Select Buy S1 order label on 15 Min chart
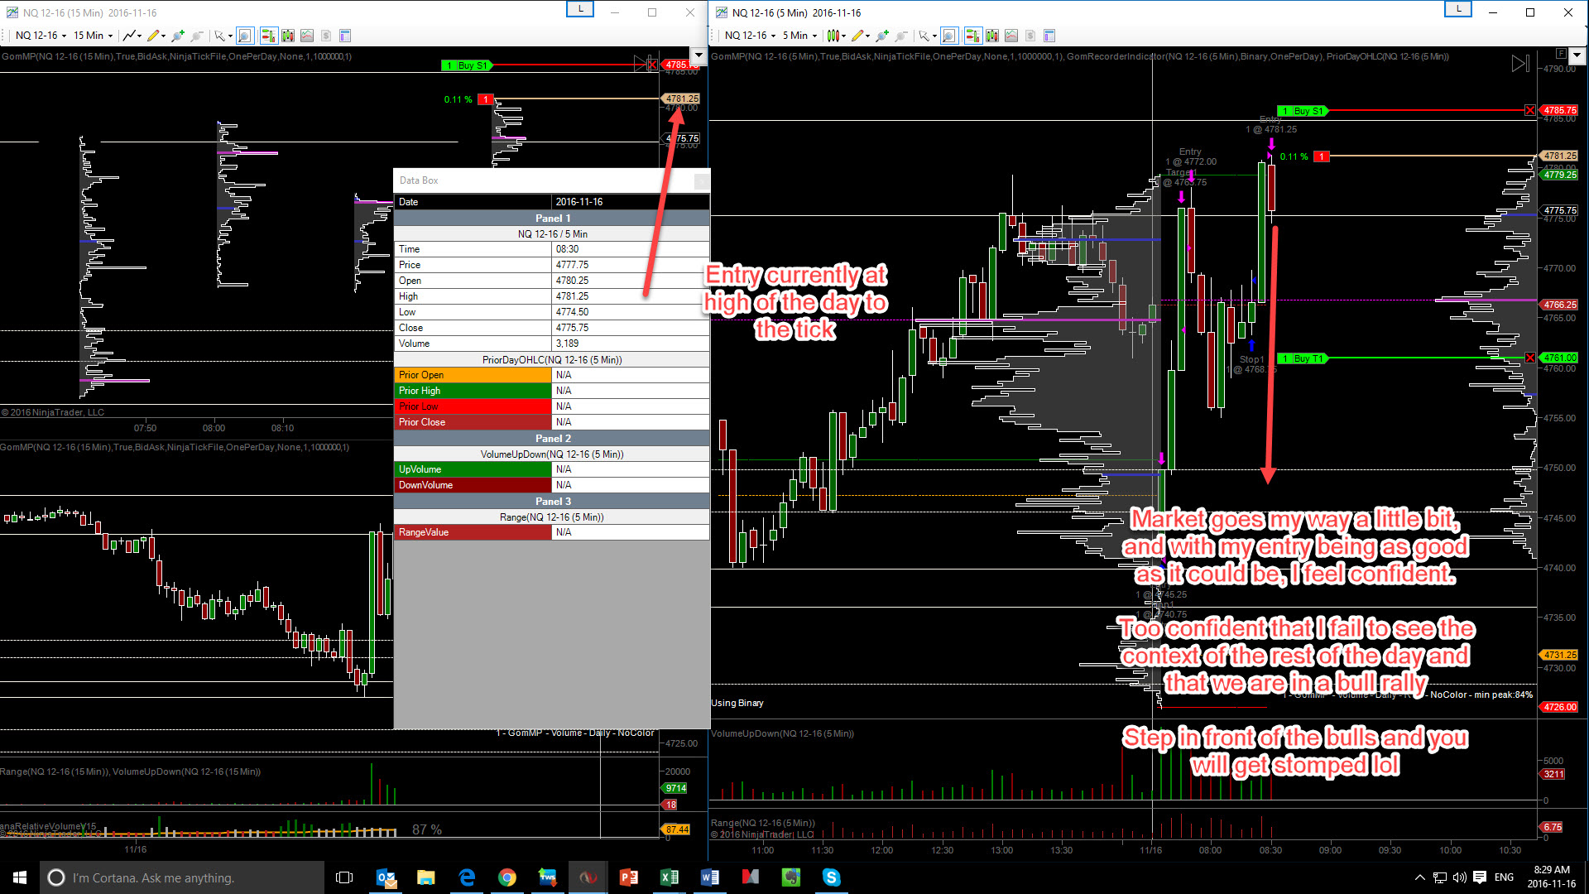 466,65
